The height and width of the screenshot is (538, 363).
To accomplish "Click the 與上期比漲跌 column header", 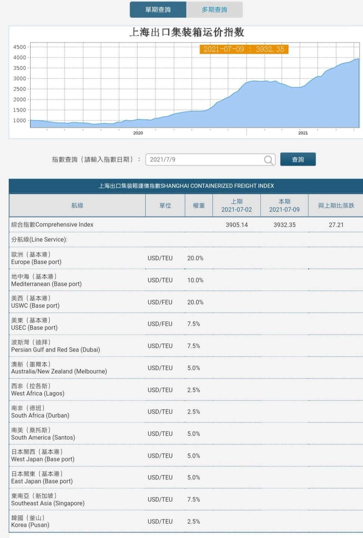I will (336, 205).
